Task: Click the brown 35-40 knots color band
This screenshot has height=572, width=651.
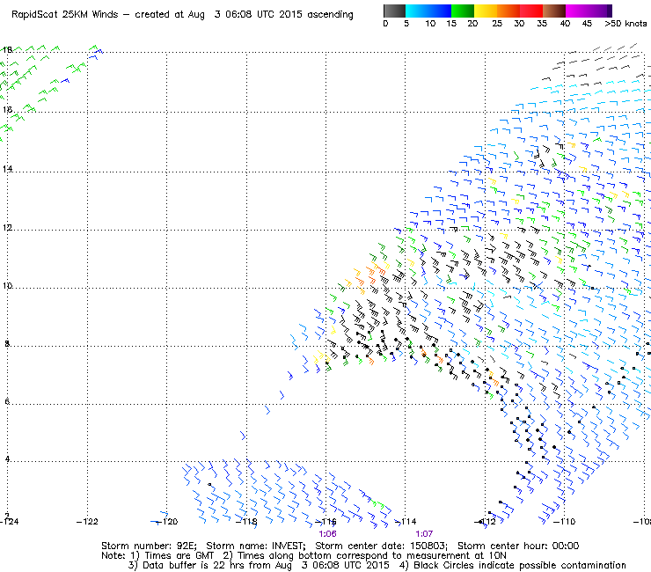Action: pyautogui.click(x=554, y=11)
